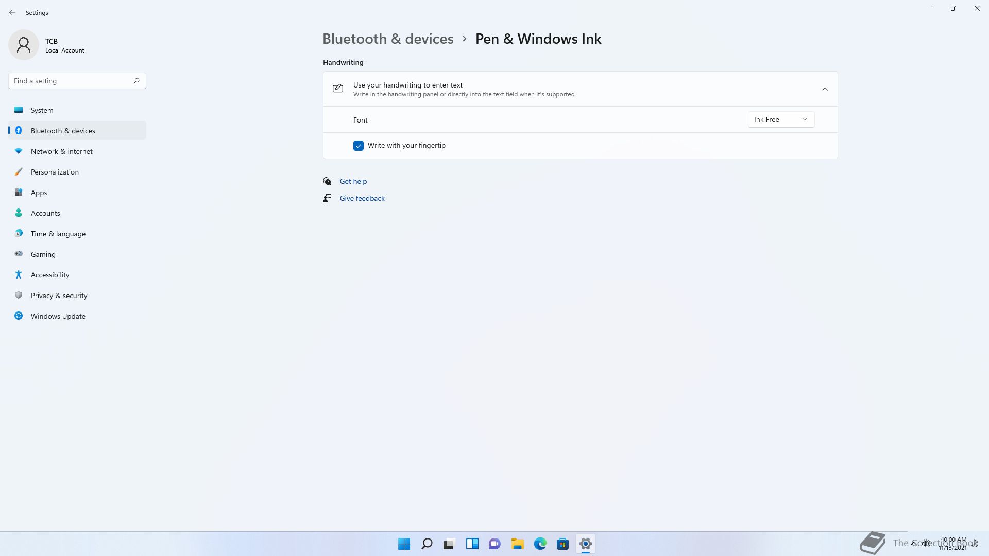Select Bluetooth & devices in sidebar

(x=77, y=131)
